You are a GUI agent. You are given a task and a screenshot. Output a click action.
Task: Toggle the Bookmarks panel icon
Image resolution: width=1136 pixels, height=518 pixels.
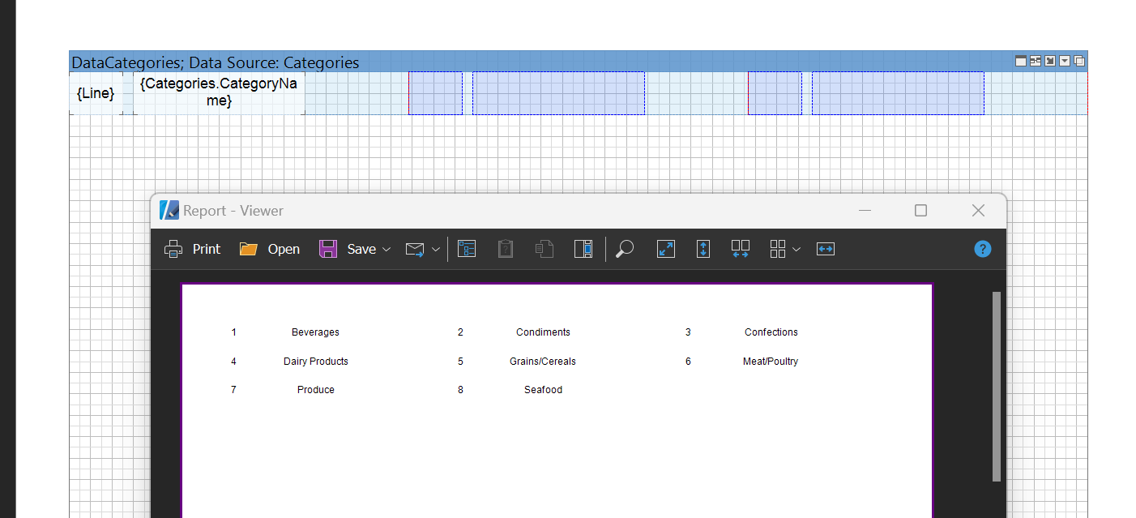(467, 249)
